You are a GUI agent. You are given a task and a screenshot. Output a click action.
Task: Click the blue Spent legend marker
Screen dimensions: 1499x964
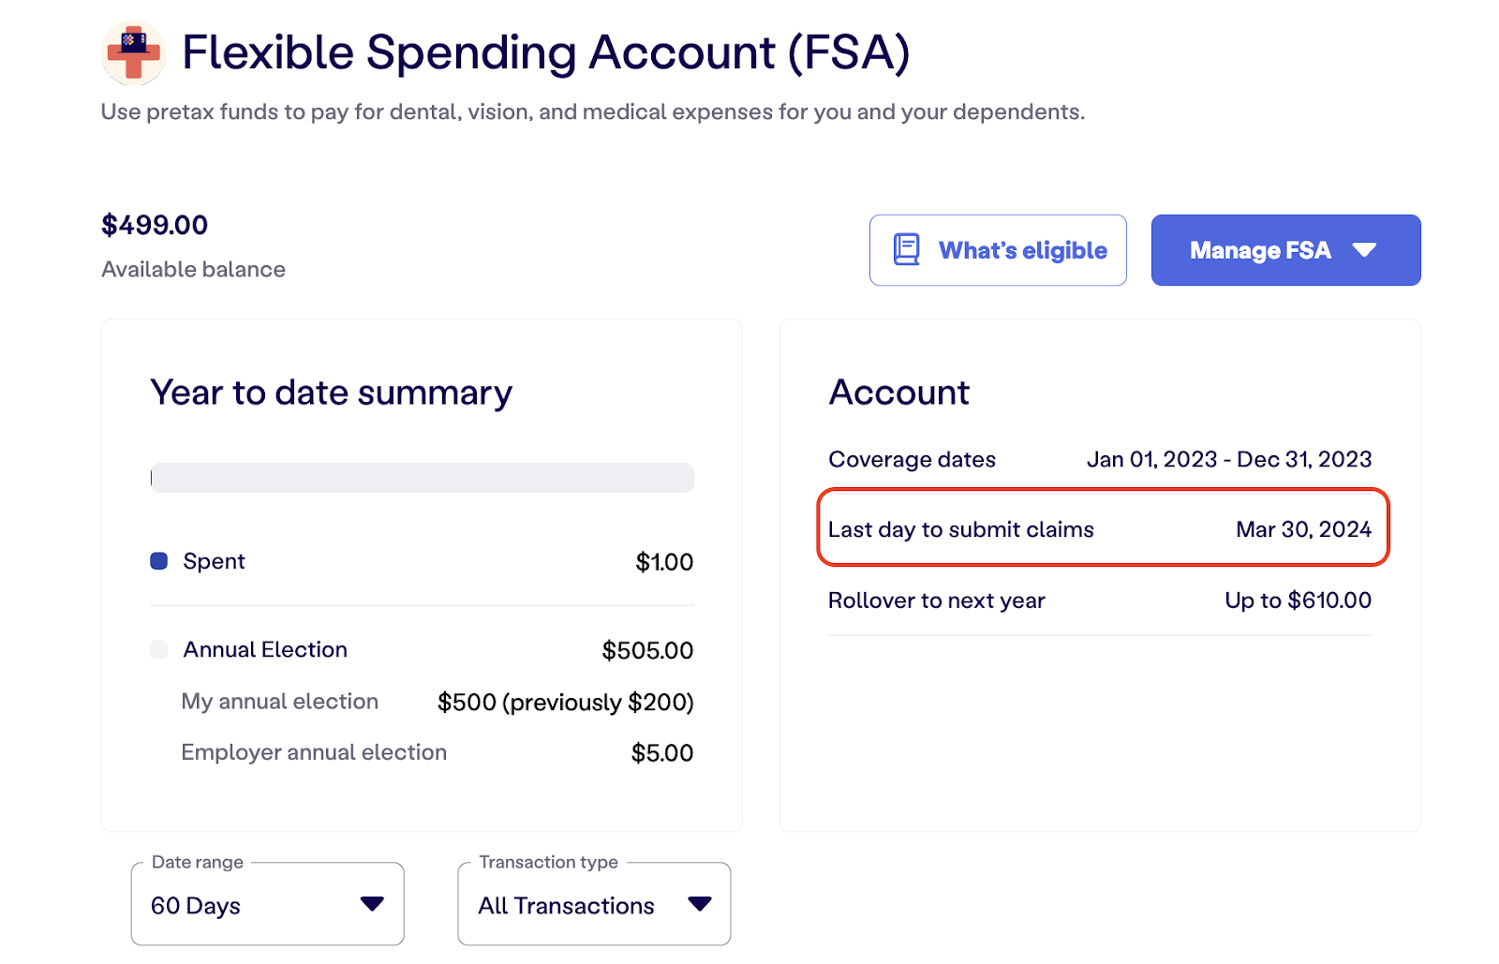(x=159, y=561)
